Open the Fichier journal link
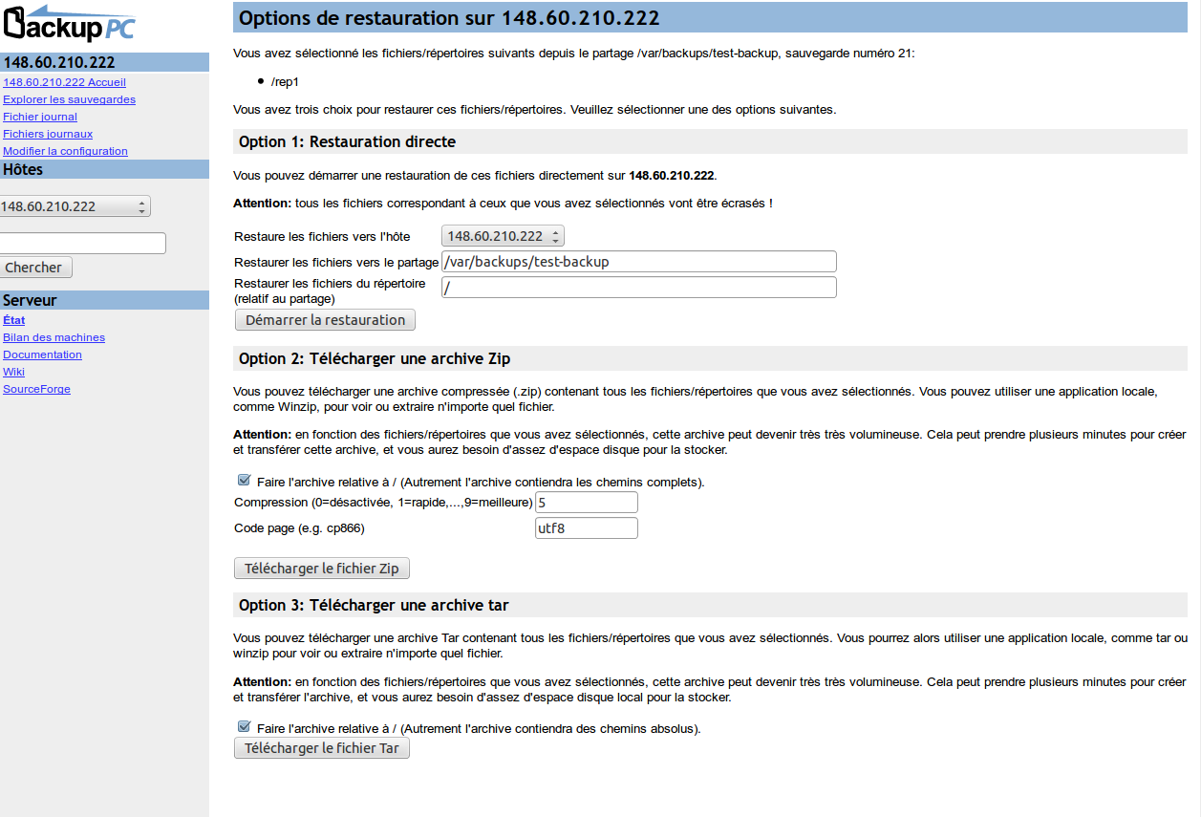This screenshot has height=817, width=1201. (x=40, y=117)
